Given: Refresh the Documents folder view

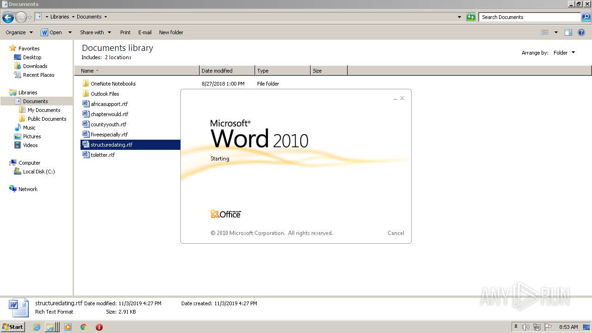Looking at the screenshot, I should tap(471, 17).
